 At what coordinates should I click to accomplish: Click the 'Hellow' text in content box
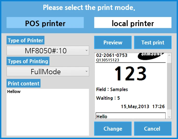[x=14, y=91]
